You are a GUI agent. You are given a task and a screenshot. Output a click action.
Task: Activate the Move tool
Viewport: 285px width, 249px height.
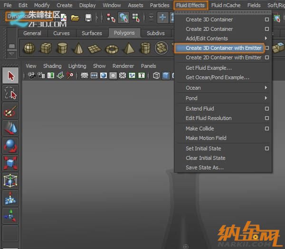(x=10, y=128)
